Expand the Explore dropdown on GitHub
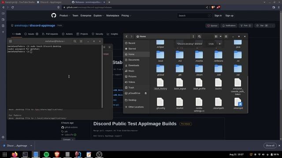This screenshot has width=282, height=158. click(99, 16)
